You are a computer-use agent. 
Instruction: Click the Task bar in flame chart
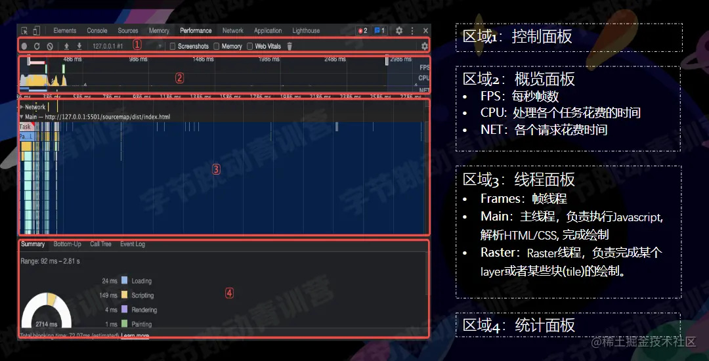point(27,127)
